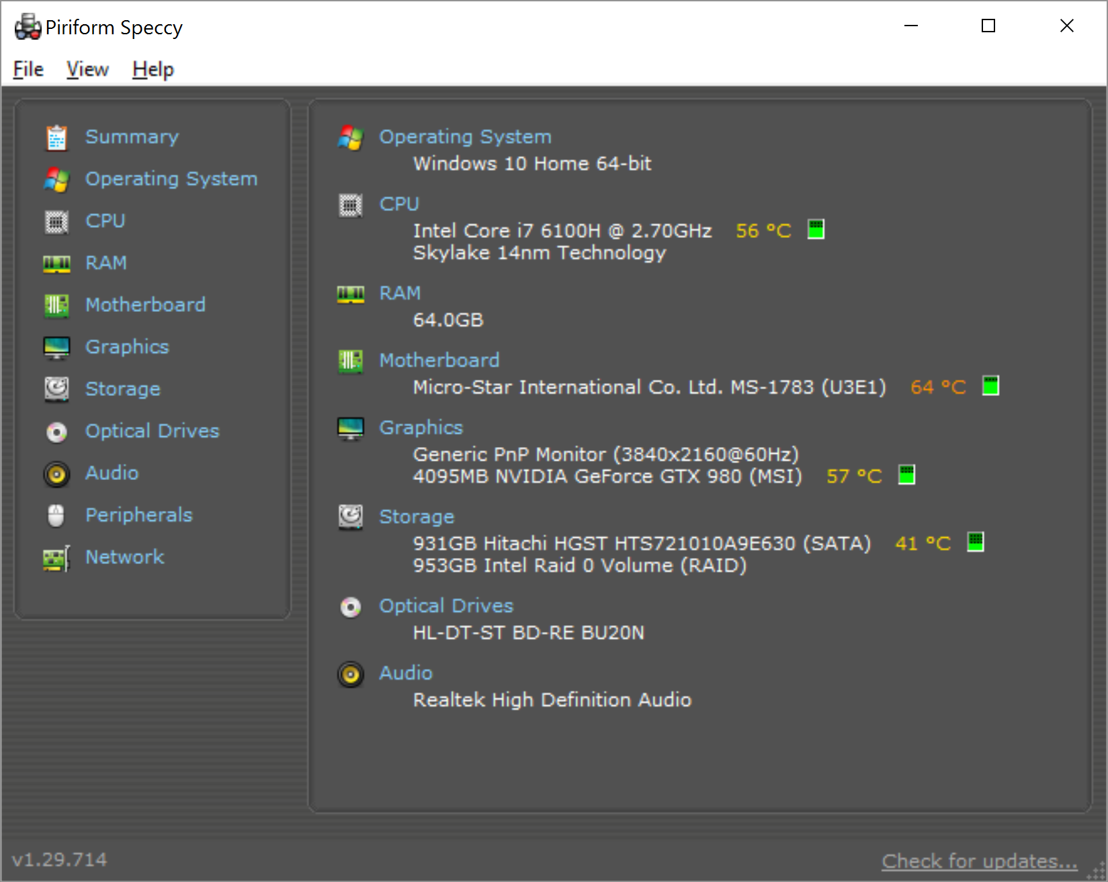Click the RAM module icon in sidebar
This screenshot has height=882, width=1108.
[x=56, y=264]
